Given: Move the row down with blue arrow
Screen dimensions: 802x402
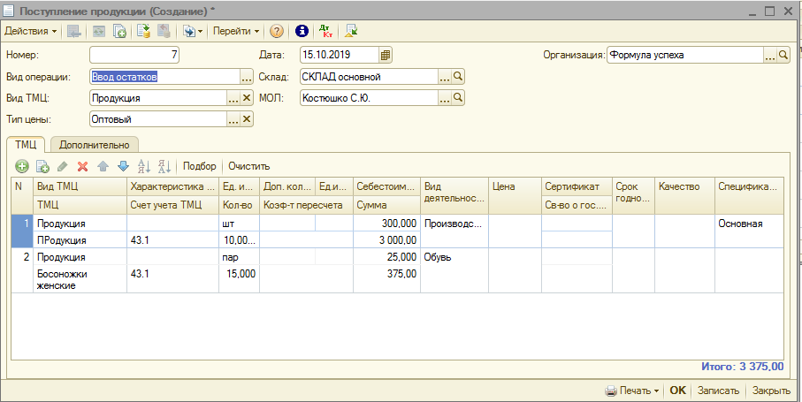Looking at the screenshot, I should [123, 166].
